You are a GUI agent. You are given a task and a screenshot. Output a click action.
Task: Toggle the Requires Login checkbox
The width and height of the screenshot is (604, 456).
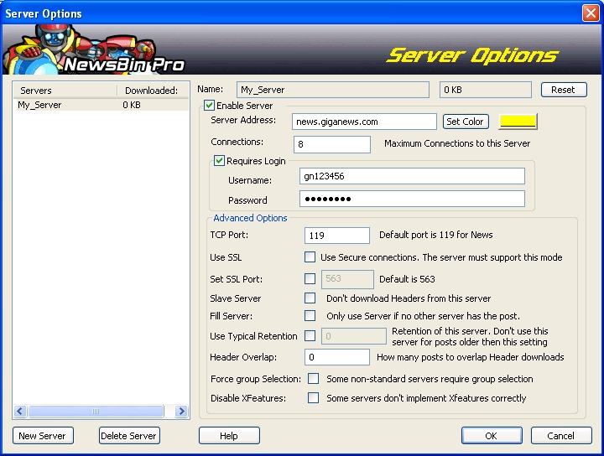[219, 161]
